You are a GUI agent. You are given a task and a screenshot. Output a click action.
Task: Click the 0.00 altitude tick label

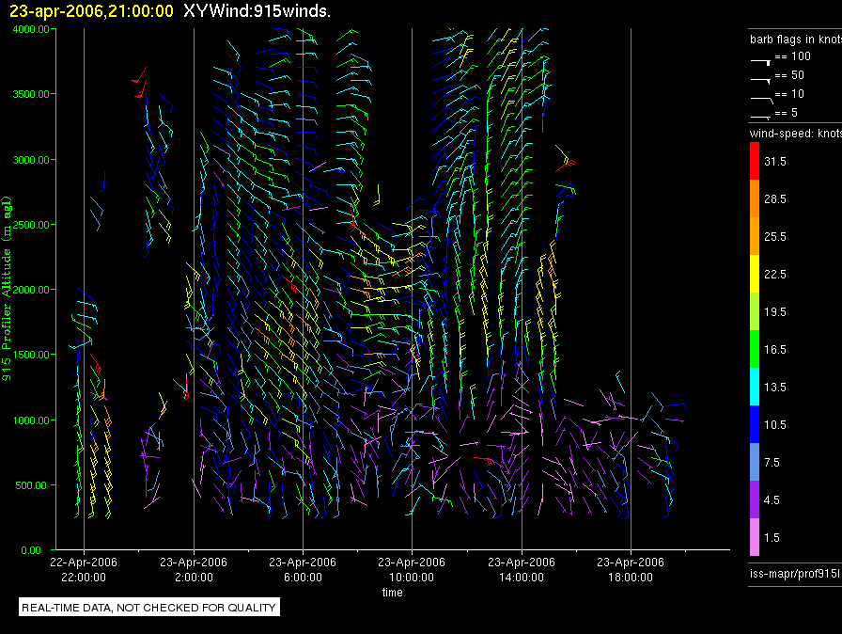[x=31, y=550]
